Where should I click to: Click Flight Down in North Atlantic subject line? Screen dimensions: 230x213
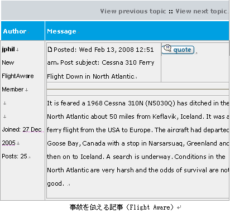90,76
